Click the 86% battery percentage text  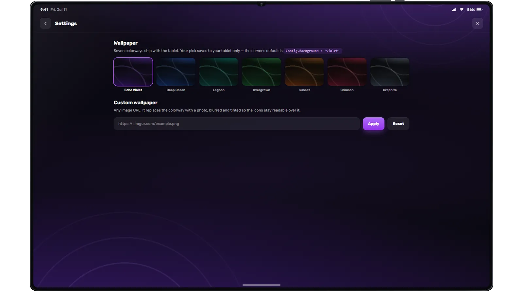471,9
